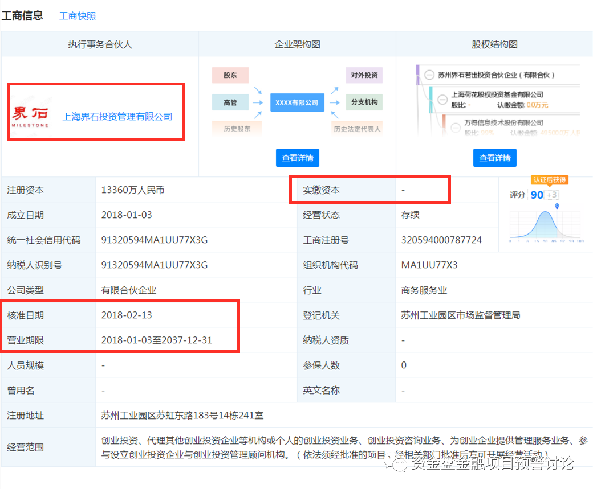Click the 历史股东 node
Screen dimensions: 593x489
pyautogui.click(x=238, y=128)
